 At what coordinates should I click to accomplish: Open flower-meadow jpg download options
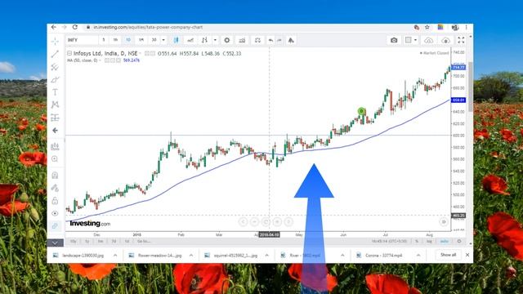pyautogui.click(x=190, y=256)
